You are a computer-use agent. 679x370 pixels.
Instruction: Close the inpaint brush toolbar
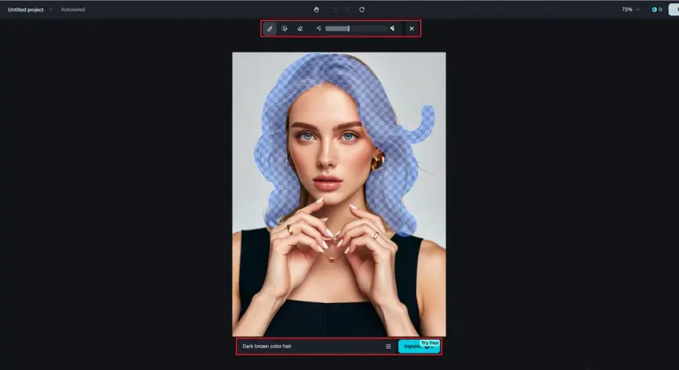coord(411,29)
